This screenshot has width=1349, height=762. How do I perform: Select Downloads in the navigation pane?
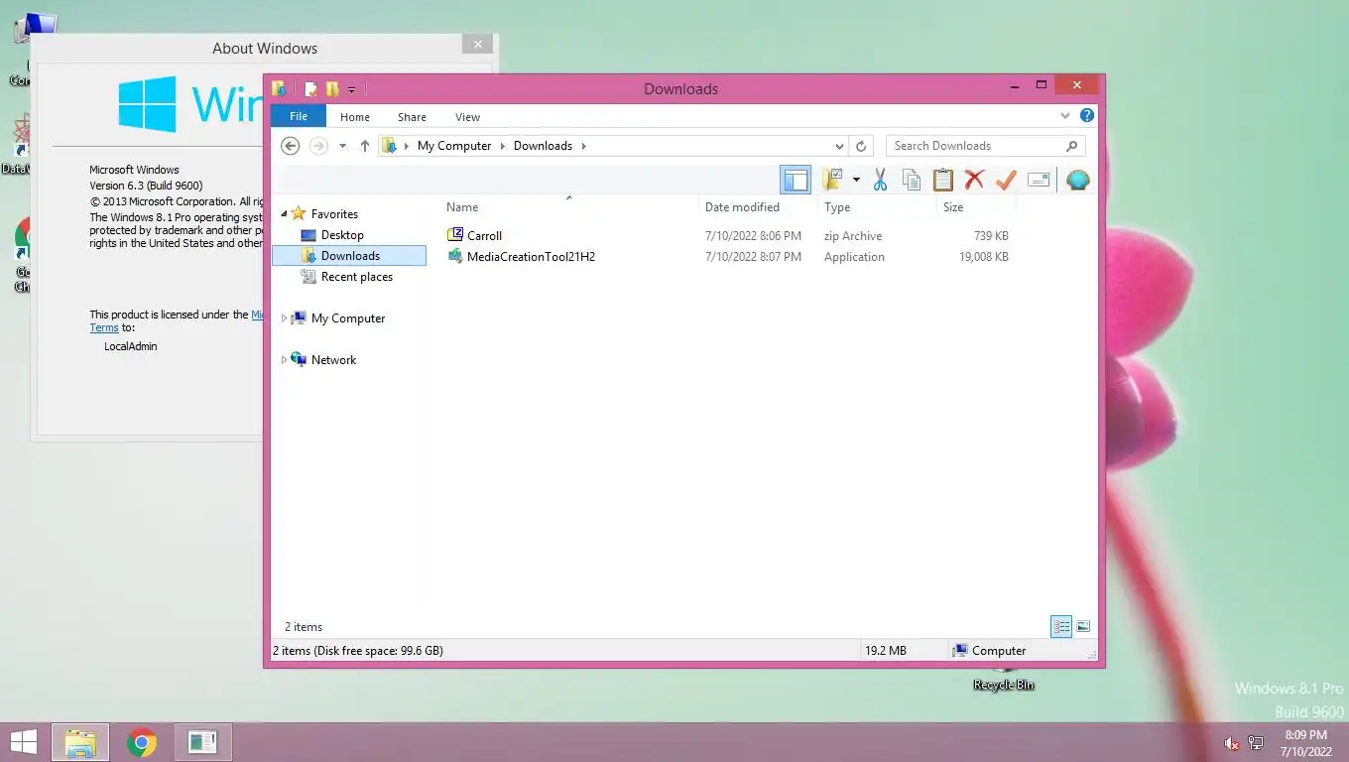click(x=350, y=256)
